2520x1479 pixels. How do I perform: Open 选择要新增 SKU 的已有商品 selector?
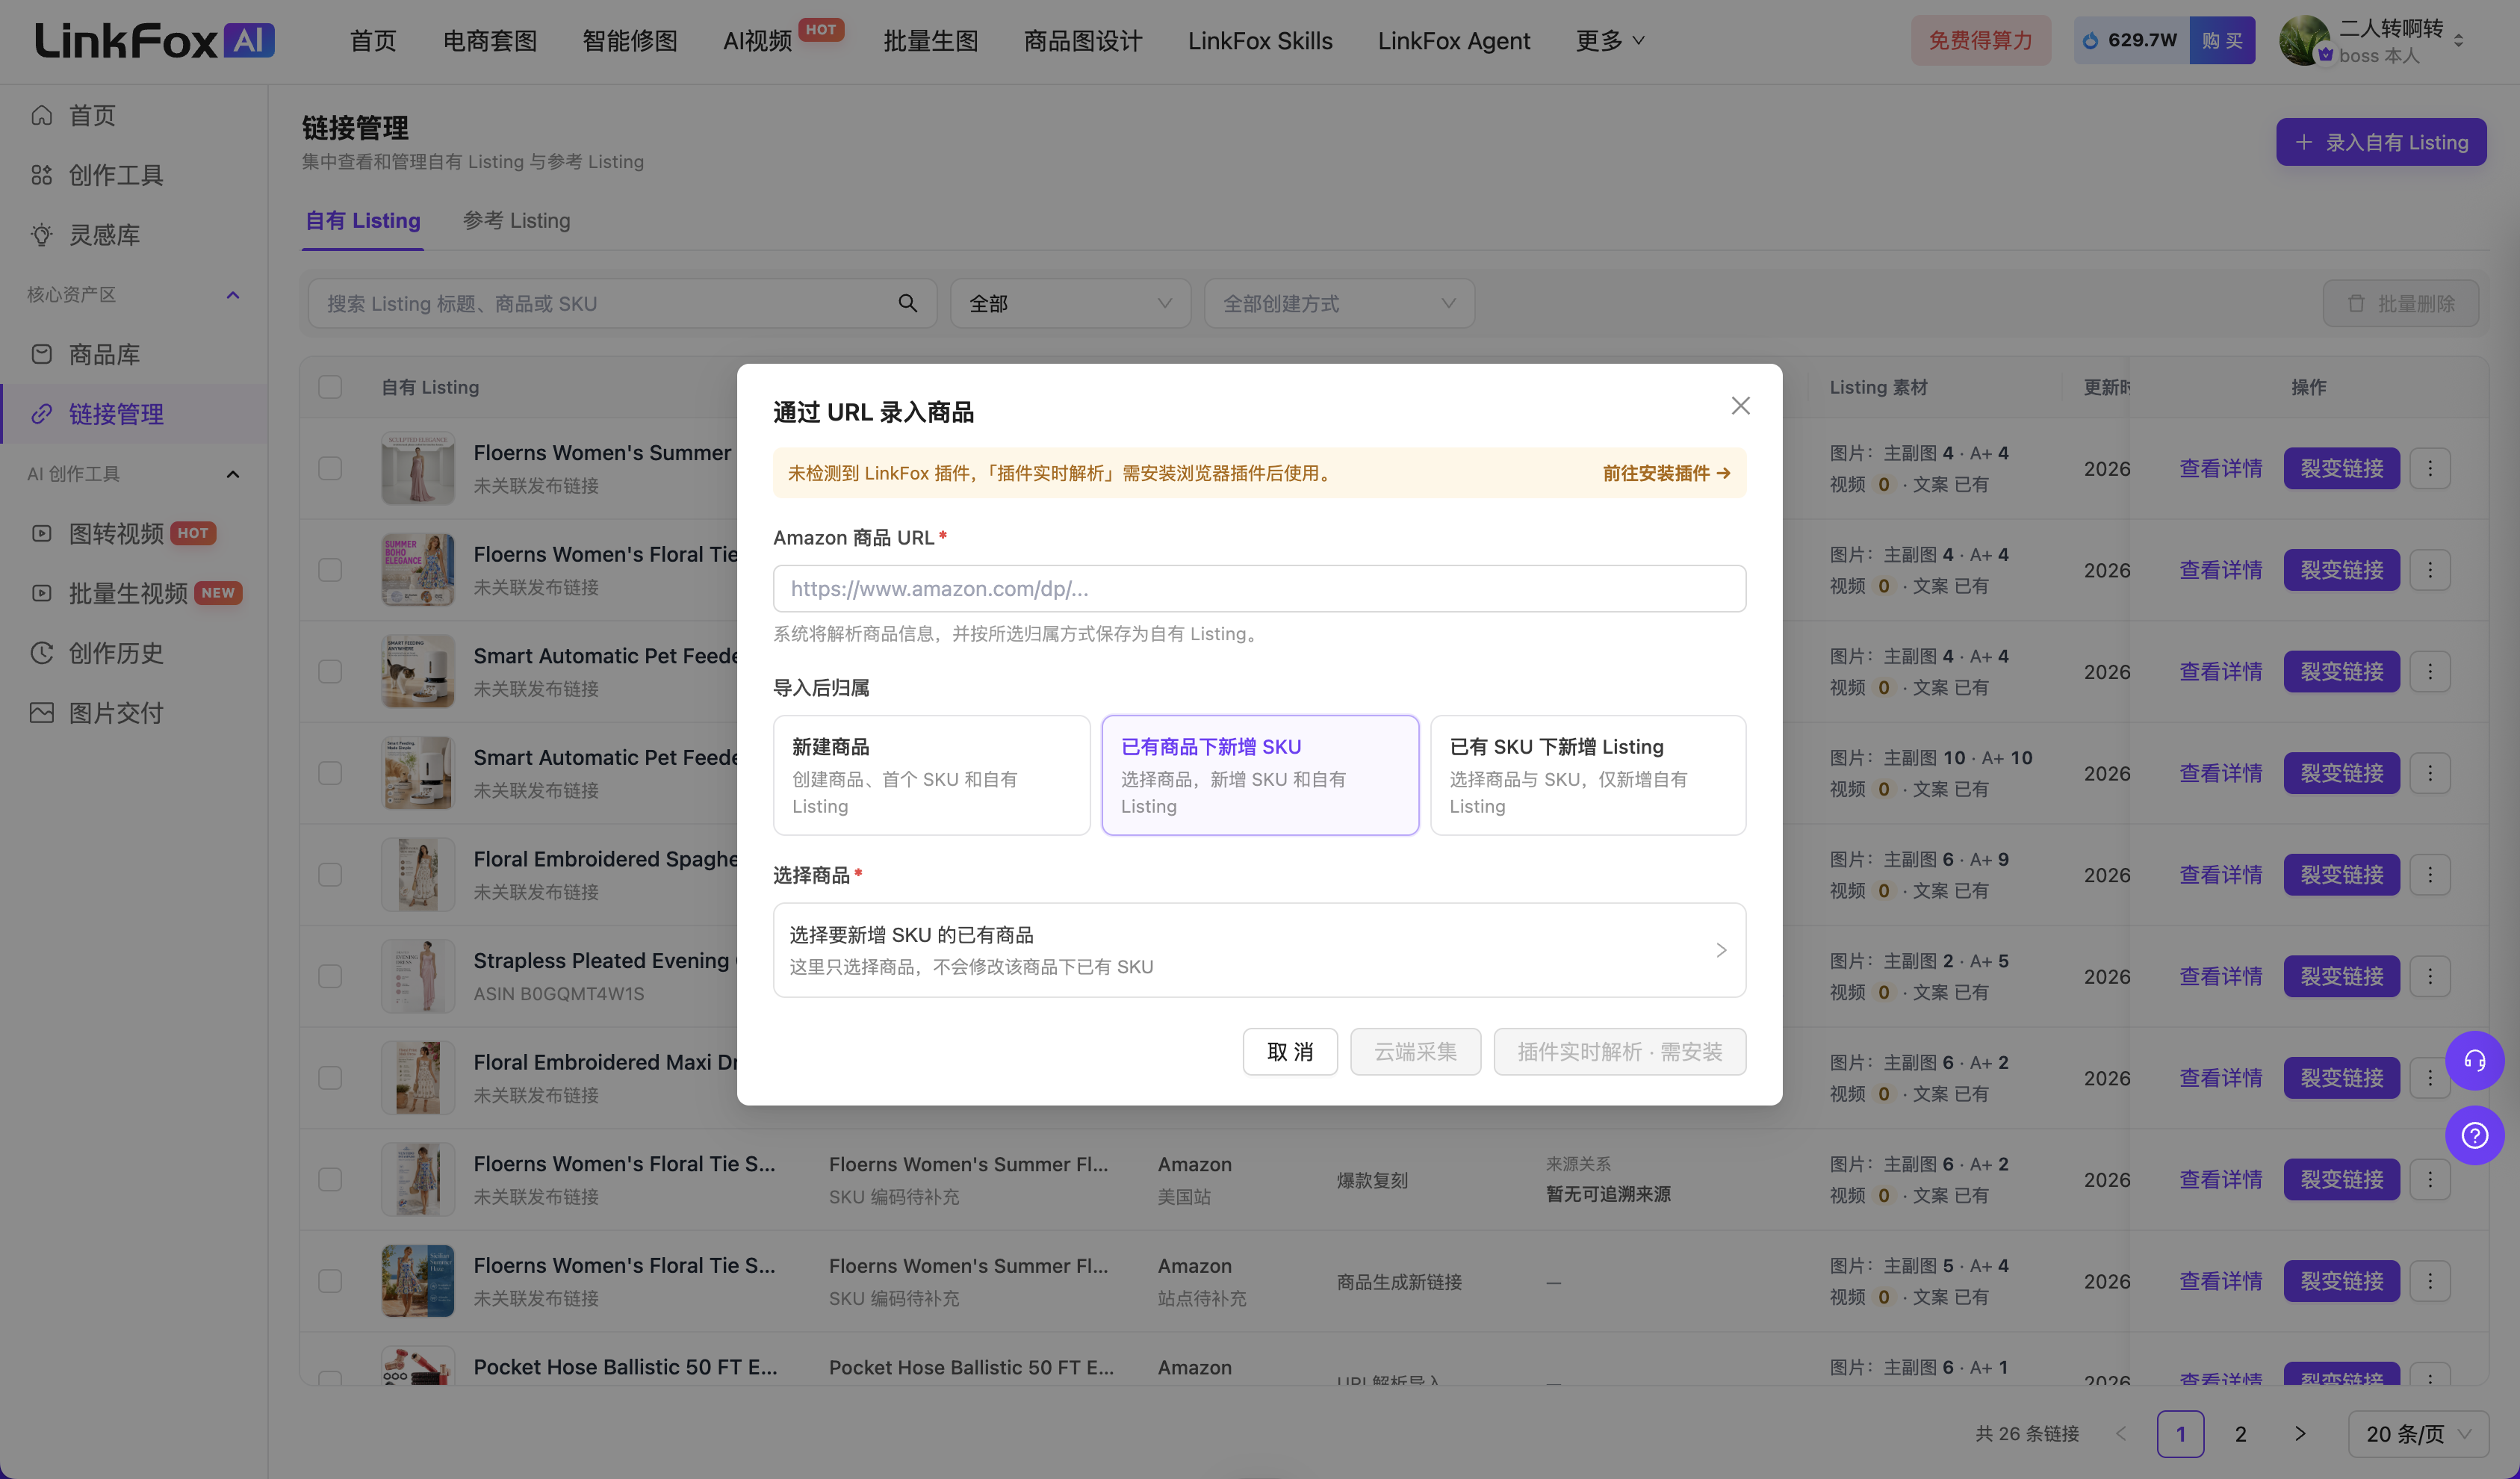point(1259,950)
